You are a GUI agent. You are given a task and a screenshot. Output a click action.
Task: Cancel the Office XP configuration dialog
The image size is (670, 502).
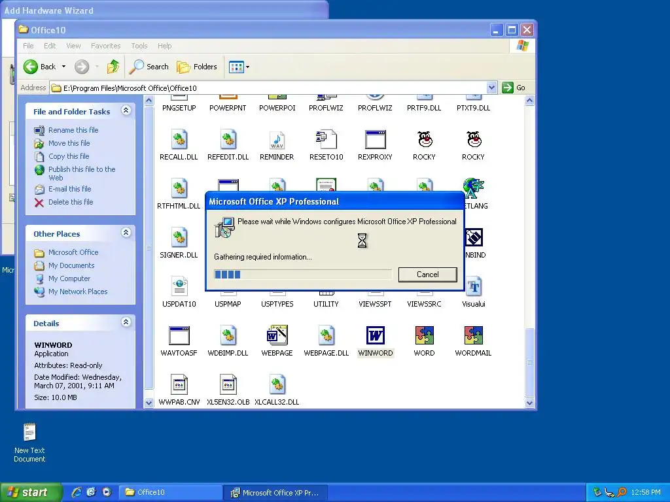(427, 275)
